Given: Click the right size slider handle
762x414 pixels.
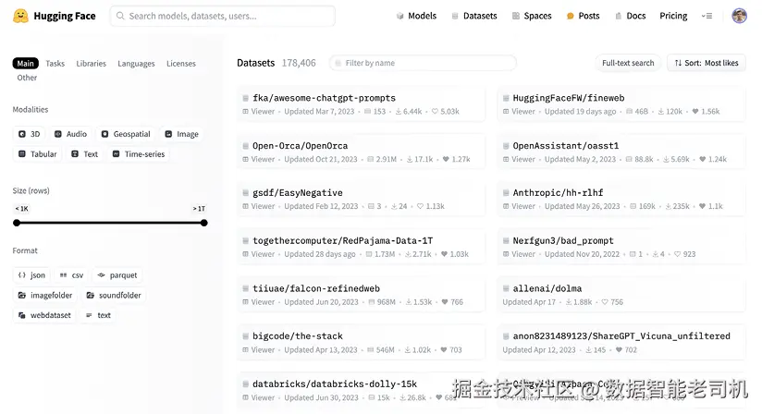Looking at the screenshot, I should coord(204,223).
